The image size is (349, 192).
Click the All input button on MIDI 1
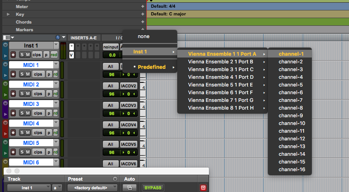point(111,67)
